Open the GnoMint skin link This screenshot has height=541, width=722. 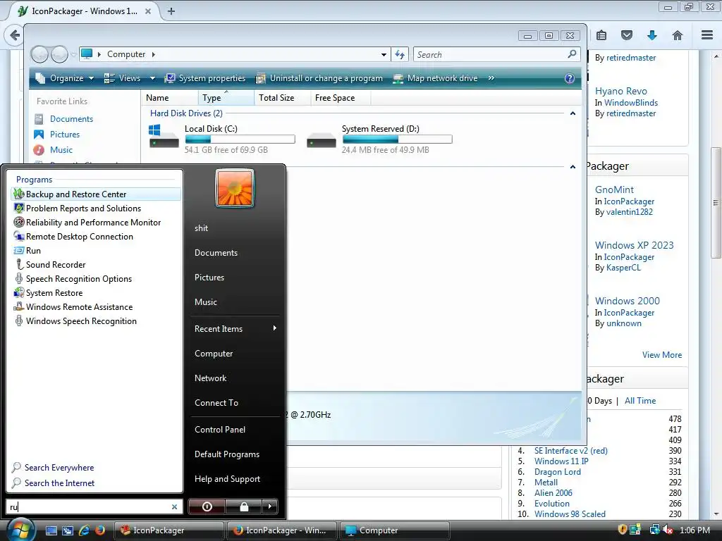[614, 189]
